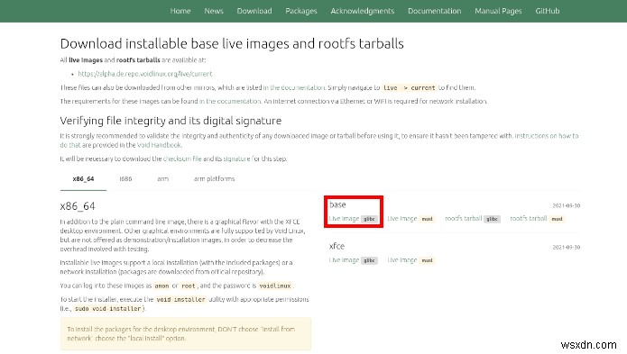The image size is (627, 354).
Task: Click the base row date 2021-09-30
Action: point(567,206)
